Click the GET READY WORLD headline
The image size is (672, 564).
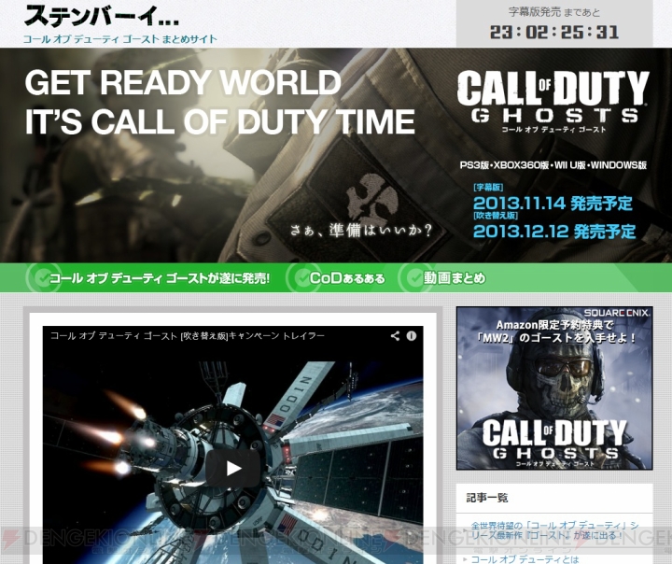click(x=184, y=82)
